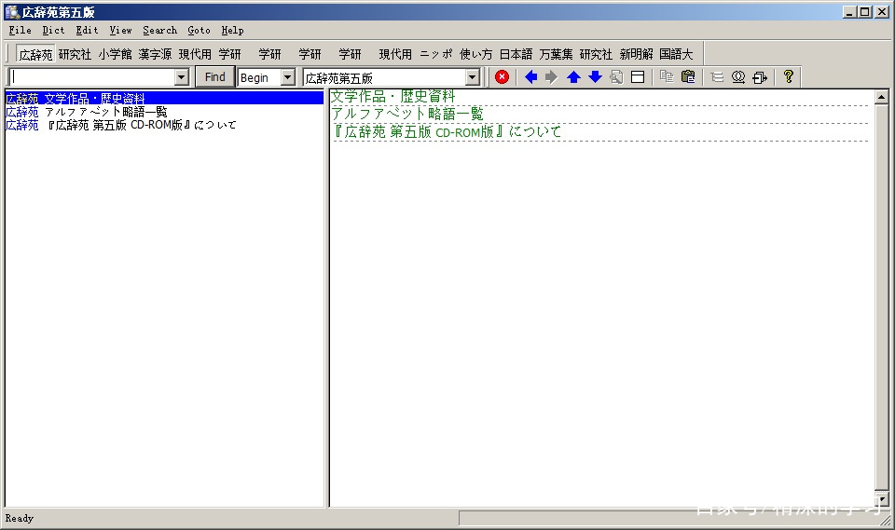The image size is (895, 530).
Task: Select the 新明解 dictionary tab
Action: click(636, 54)
